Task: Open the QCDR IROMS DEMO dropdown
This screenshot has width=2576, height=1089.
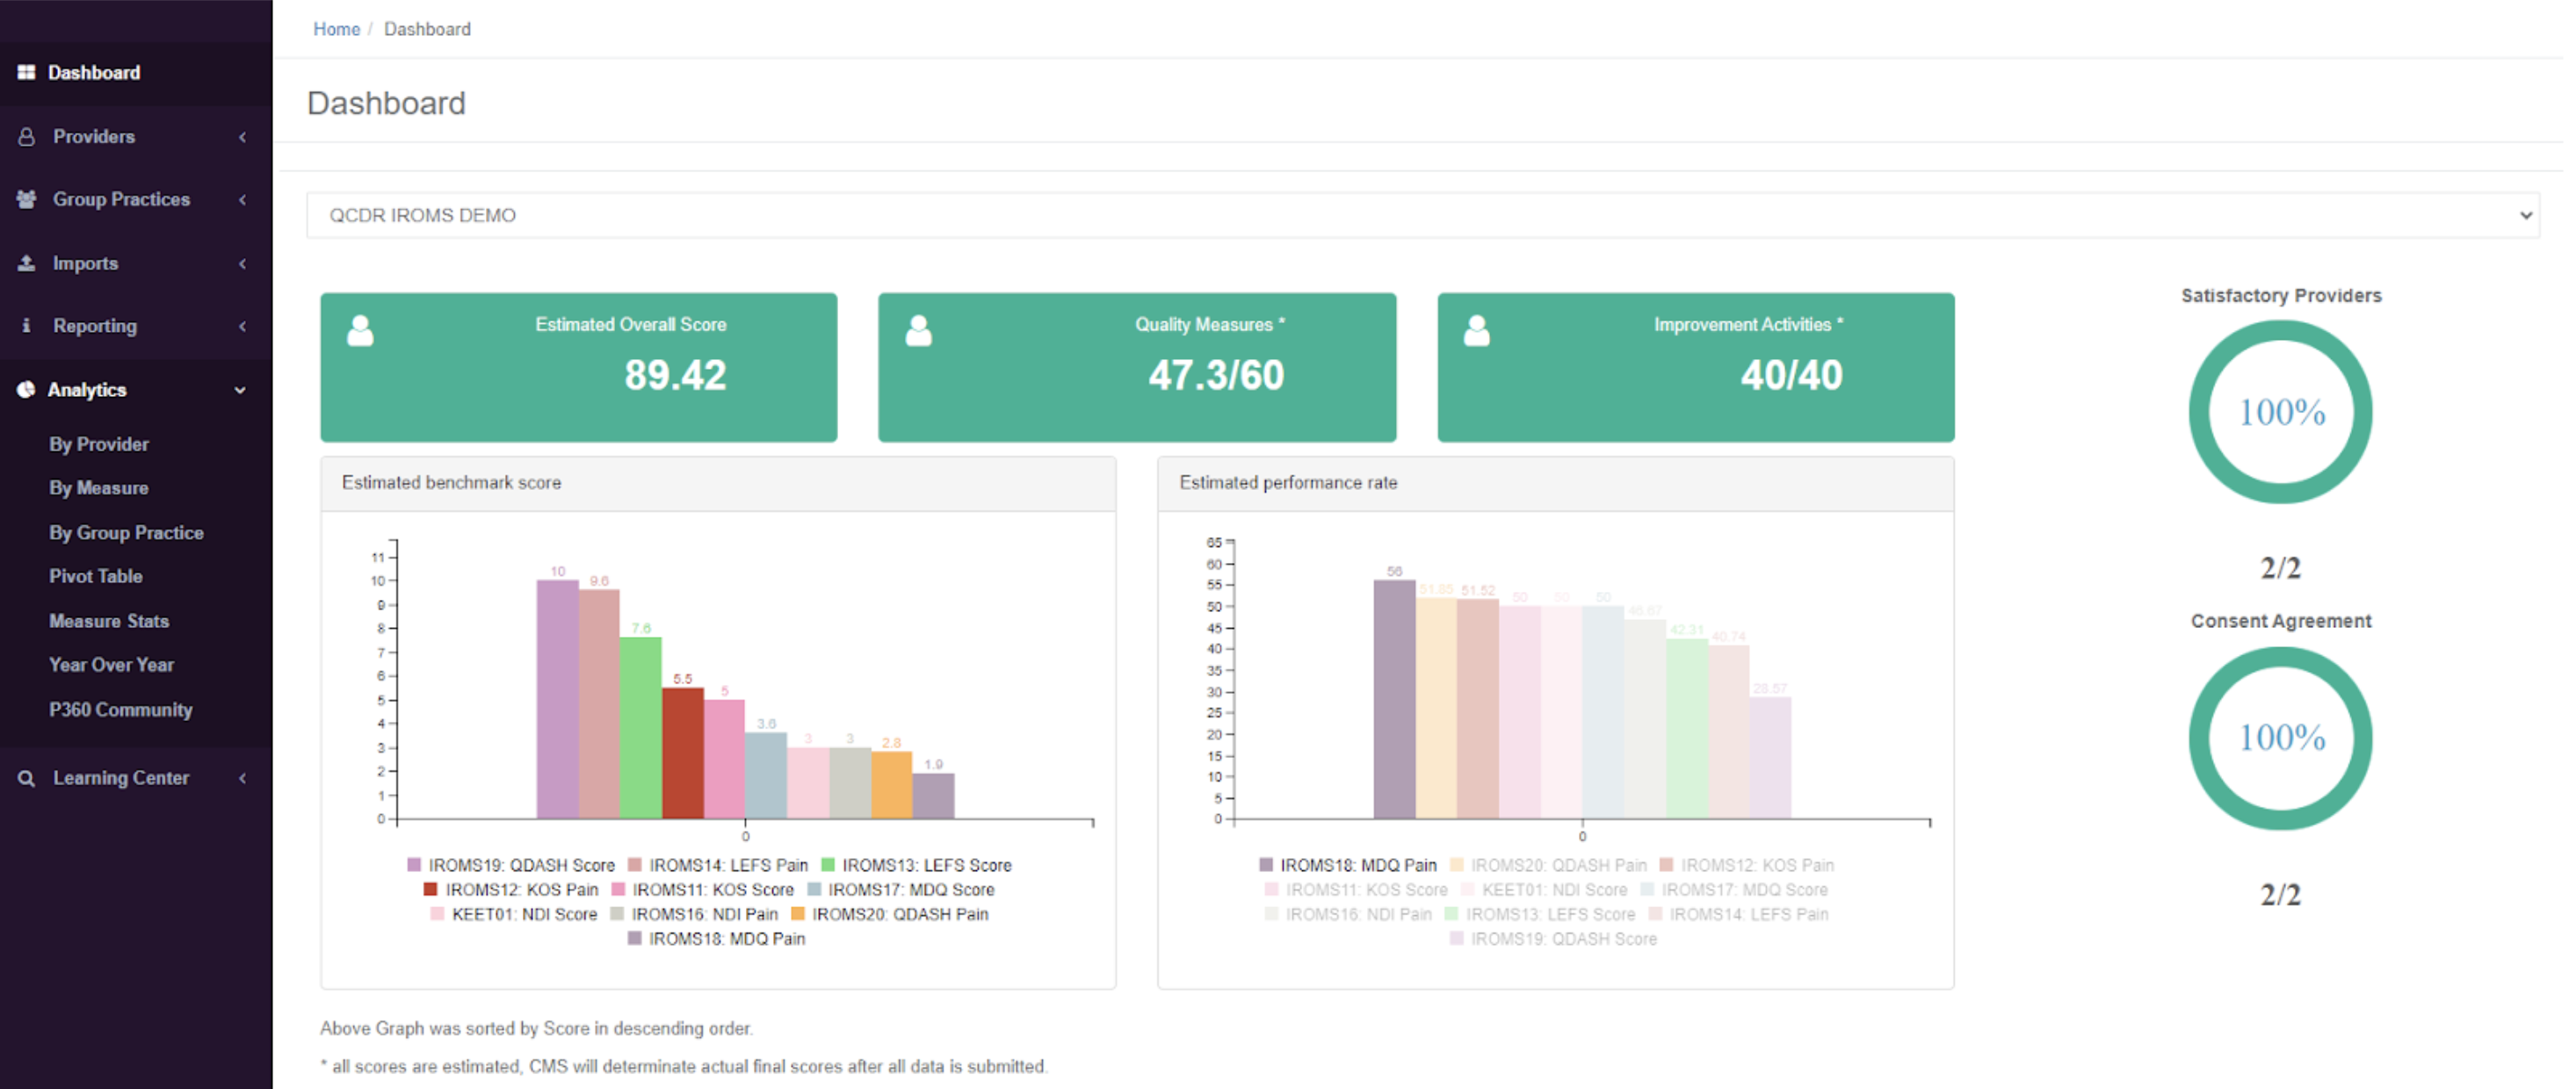Action: click(1420, 215)
